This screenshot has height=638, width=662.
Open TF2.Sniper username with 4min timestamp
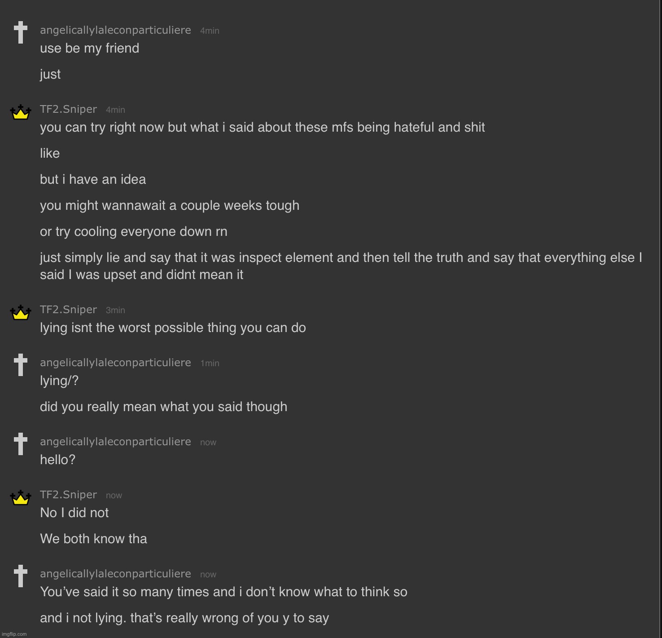[x=68, y=109]
